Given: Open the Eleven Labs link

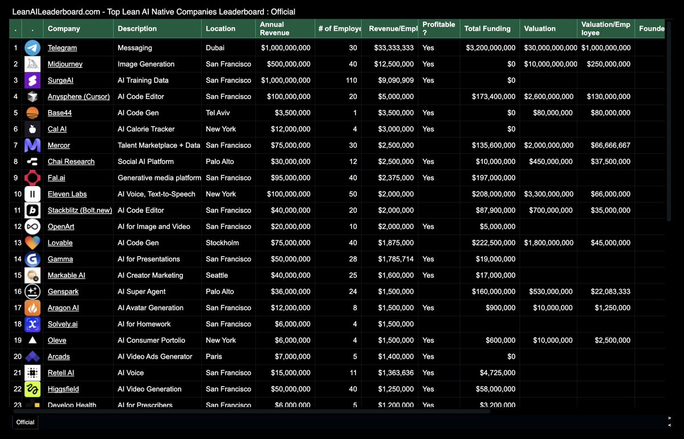Looking at the screenshot, I should coord(67,194).
